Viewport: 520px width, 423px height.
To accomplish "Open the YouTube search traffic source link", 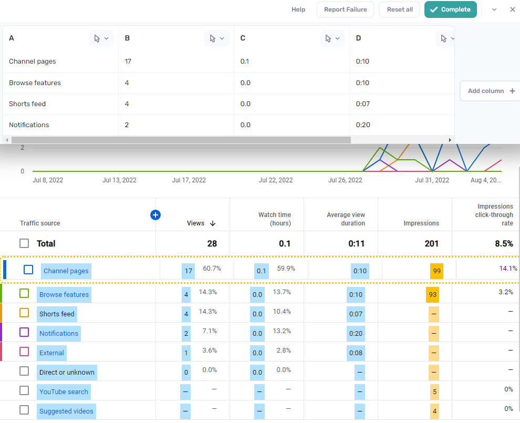I will [x=64, y=391].
